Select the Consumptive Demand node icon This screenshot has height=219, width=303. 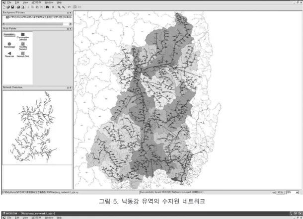click(x=23, y=34)
